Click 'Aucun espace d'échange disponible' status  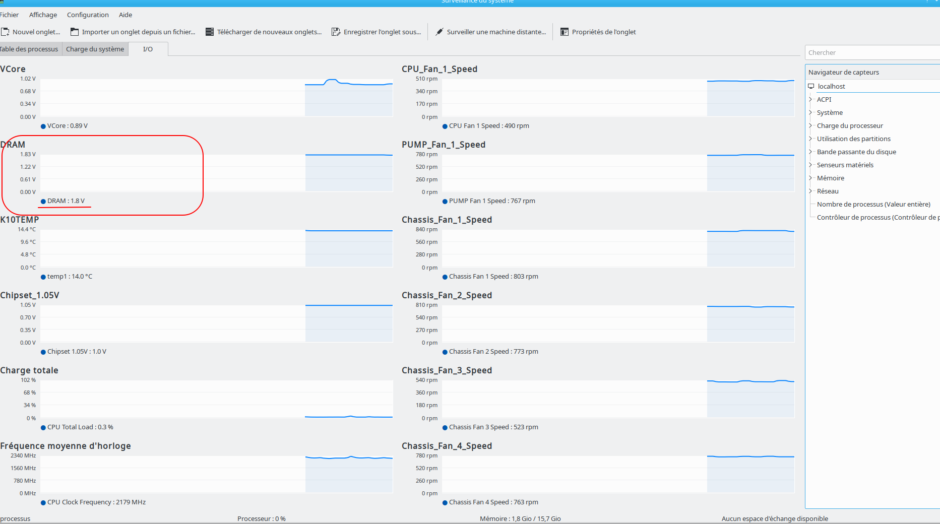pos(775,518)
